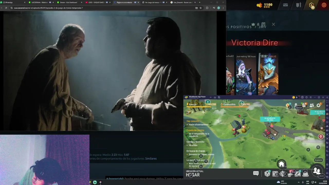Click the BlueStacks home icon in title bar
Image resolution: width=329 pixels, height=185 pixels.
coord(215,97)
